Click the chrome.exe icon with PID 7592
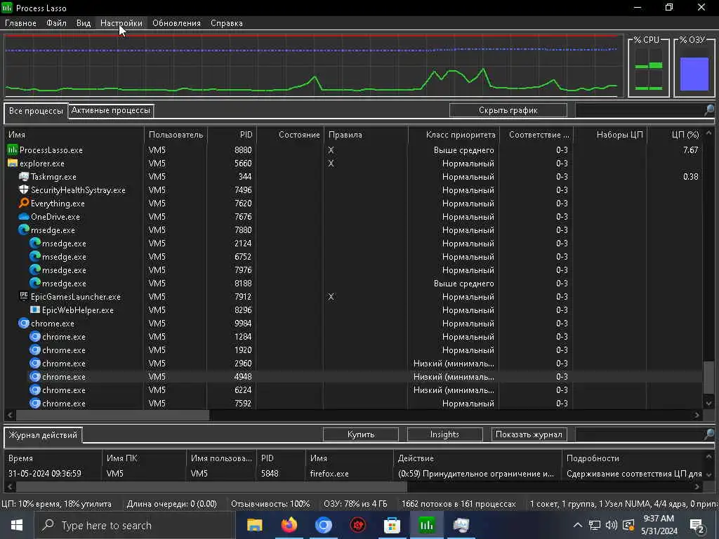 [35, 404]
